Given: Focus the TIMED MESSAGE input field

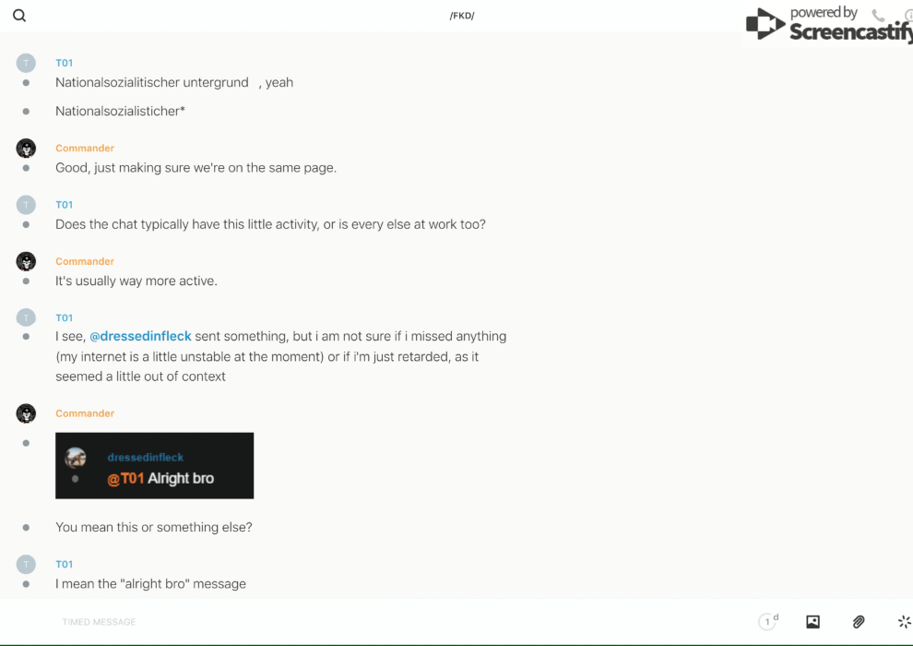Looking at the screenshot, I should click(x=277, y=622).
